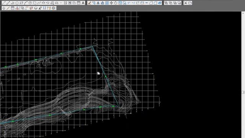Select the Extend tool
Viewport: 245px width, 138px height.
[x=133, y=3]
